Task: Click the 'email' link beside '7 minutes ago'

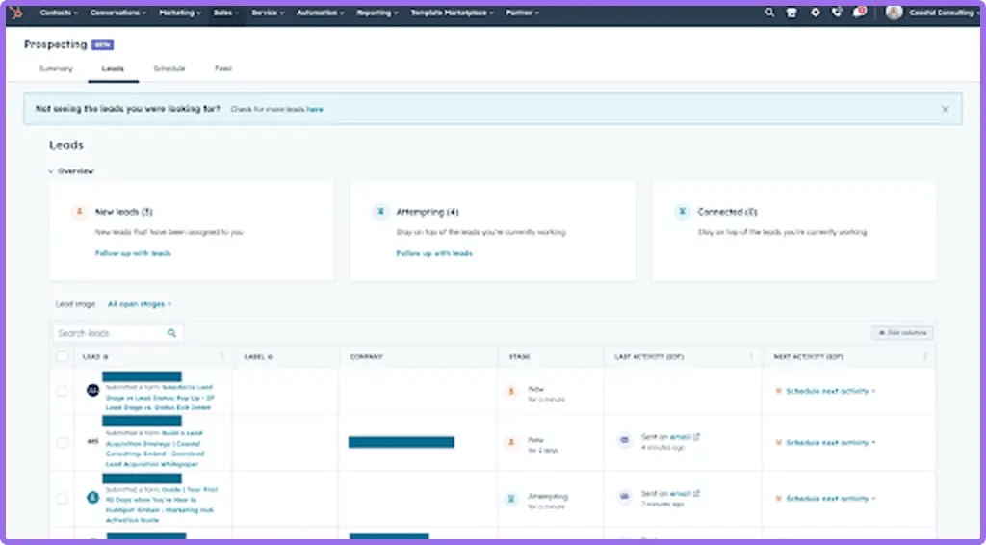Action: [681, 493]
